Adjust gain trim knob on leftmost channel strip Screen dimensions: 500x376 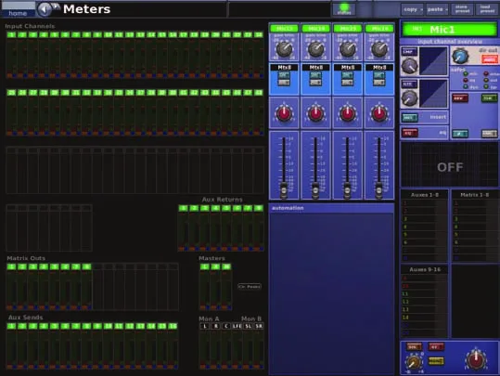(x=284, y=49)
